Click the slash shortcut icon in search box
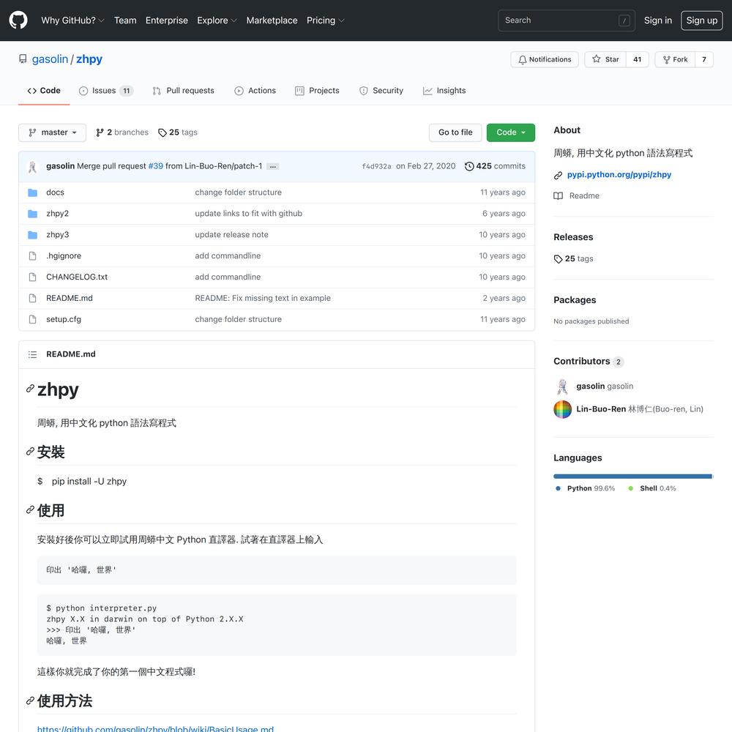Image resolution: width=732 pixels, height=732 pixels. (624, 20)
